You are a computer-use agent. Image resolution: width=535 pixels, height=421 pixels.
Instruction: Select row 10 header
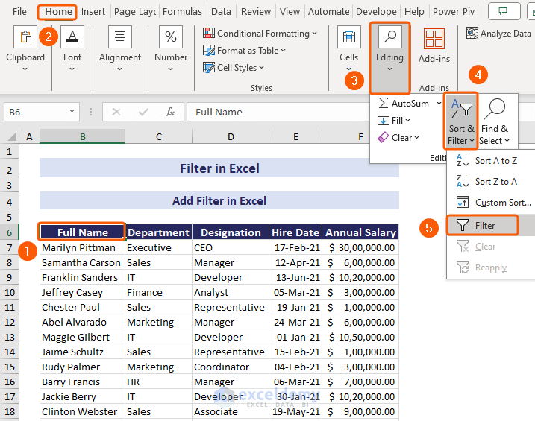pyautogui.click(x=10, y=292)
